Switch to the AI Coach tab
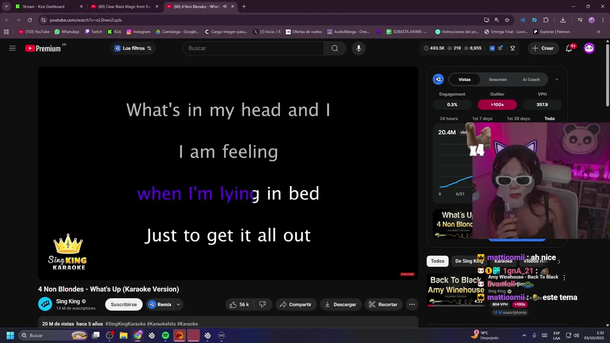Image resolution: width=610 pixels, height=343 pixels. click(x=531, y=80)
